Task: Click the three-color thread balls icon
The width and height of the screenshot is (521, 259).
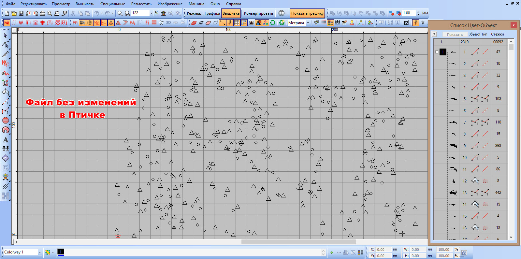Action: click(x=266, y=23)
